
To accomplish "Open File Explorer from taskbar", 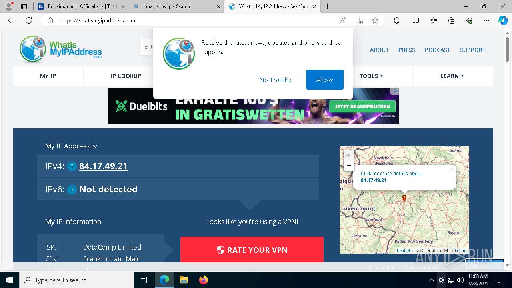I will click(184, 280).
